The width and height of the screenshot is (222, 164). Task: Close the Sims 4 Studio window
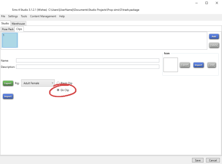pos(217,3)
